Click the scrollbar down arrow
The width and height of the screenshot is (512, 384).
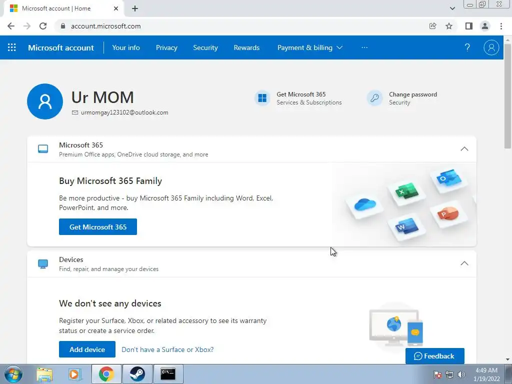[507, 359]
